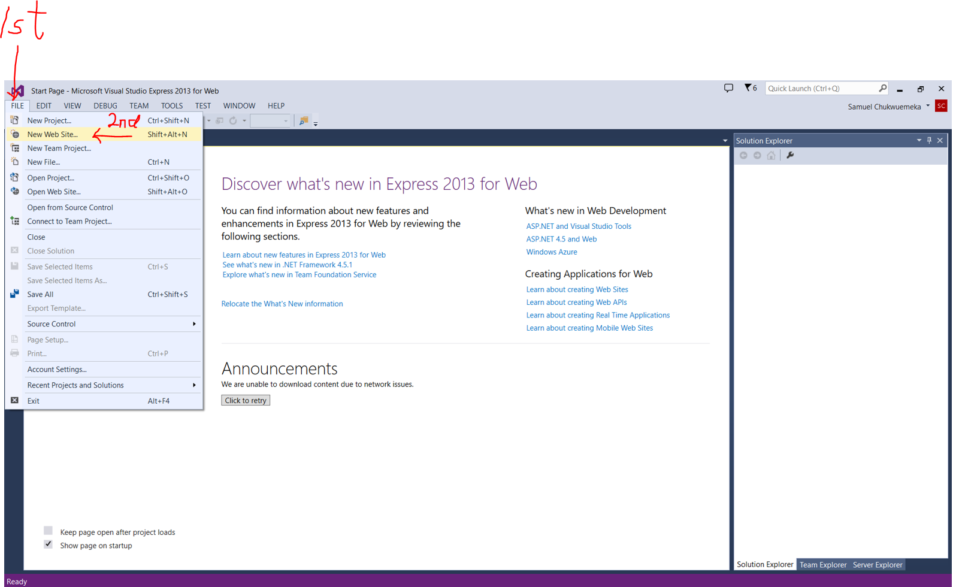The width and height of the screenshot is (953, 587).
Task: Click the Solution Explorer Forward arrow icon
Action: (x=757, y=155)
